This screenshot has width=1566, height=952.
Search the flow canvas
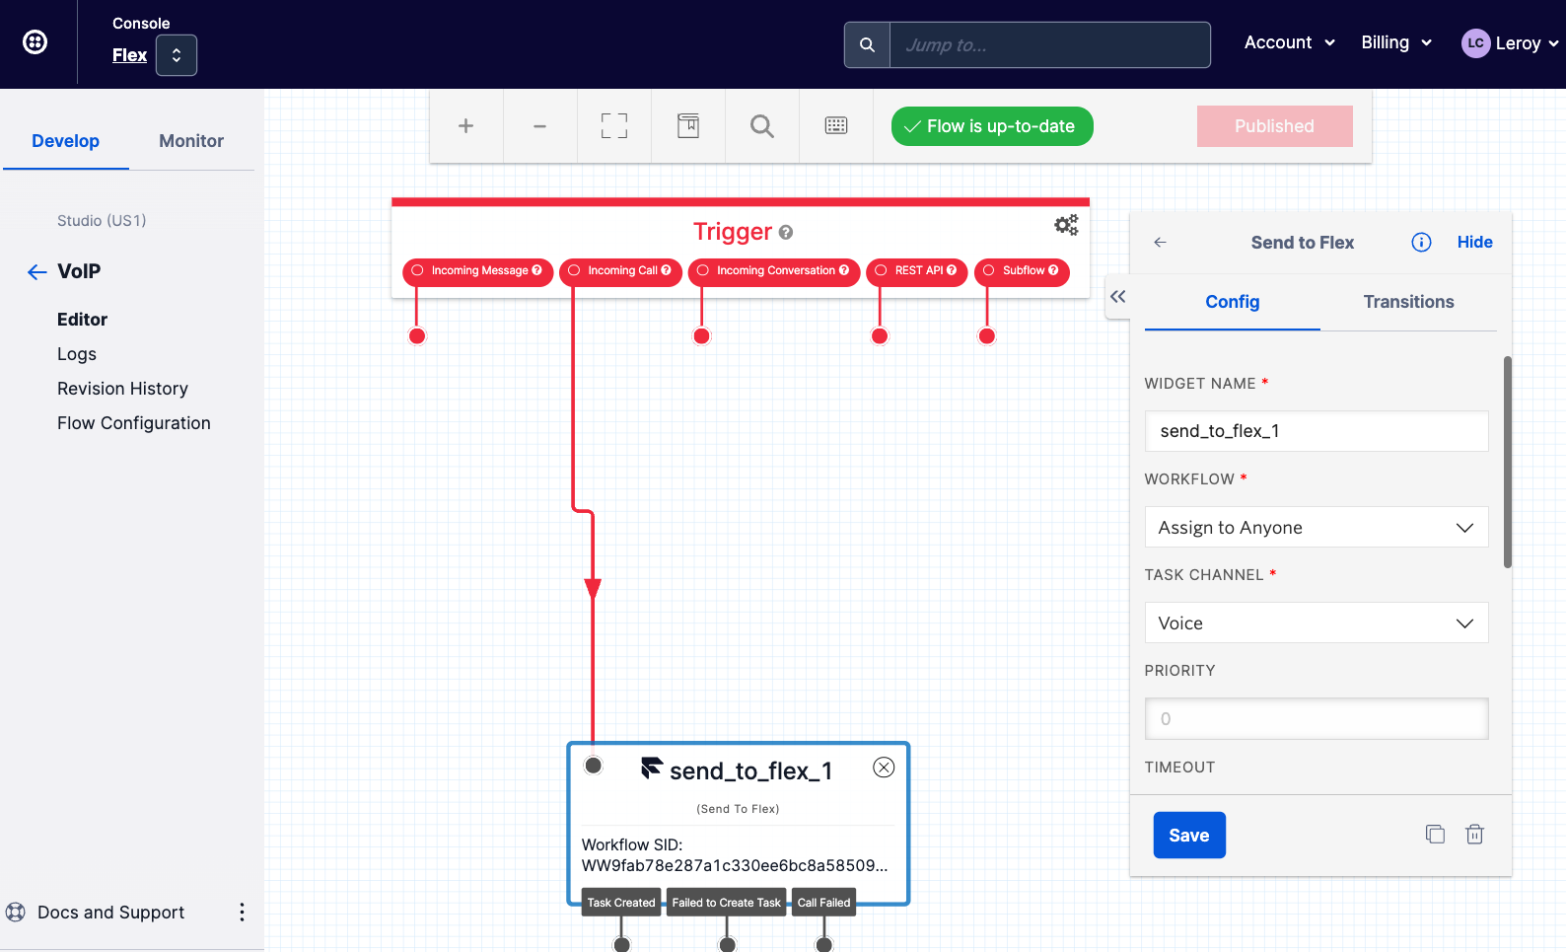[x=762, y=126]
